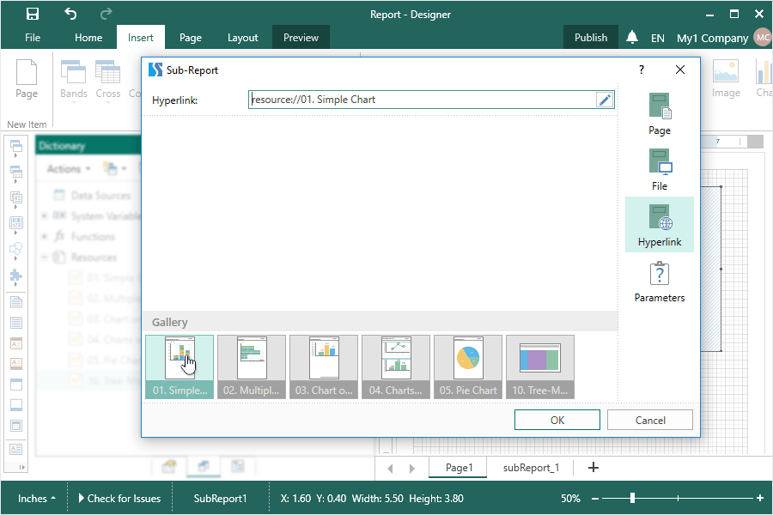773x515 pixels.
Task: Open the Cross ribbon item
Action: tap(108, 81)
